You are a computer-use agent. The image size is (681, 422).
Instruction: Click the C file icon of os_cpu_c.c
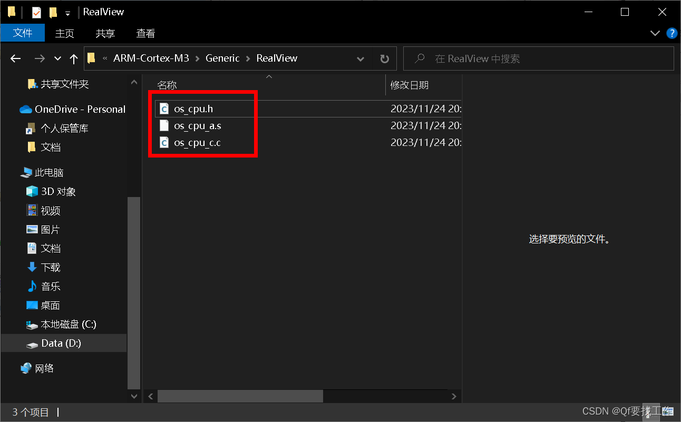[x=164, y=143]
